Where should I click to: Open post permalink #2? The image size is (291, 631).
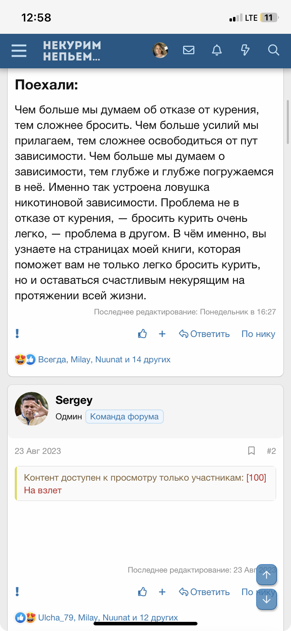(x=271, y=451)
